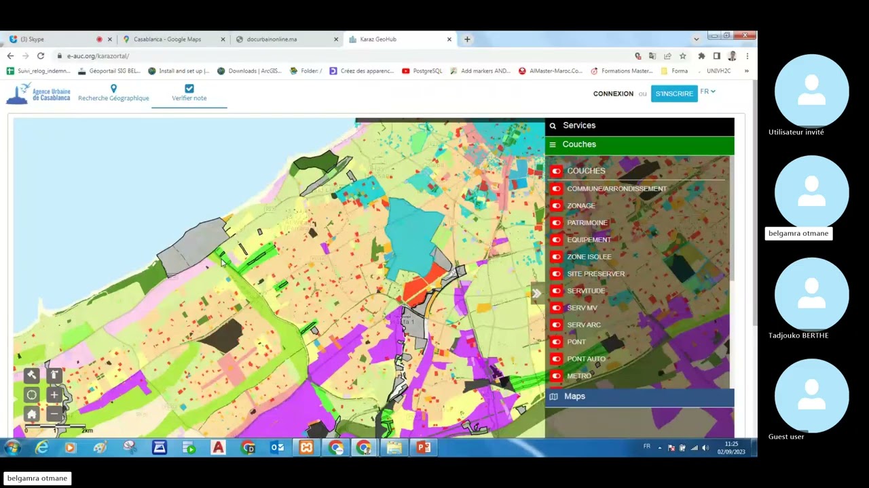This screenshot has height=488, width=869.
Task: Bookmark this page with the star icon
Action: 683,56
